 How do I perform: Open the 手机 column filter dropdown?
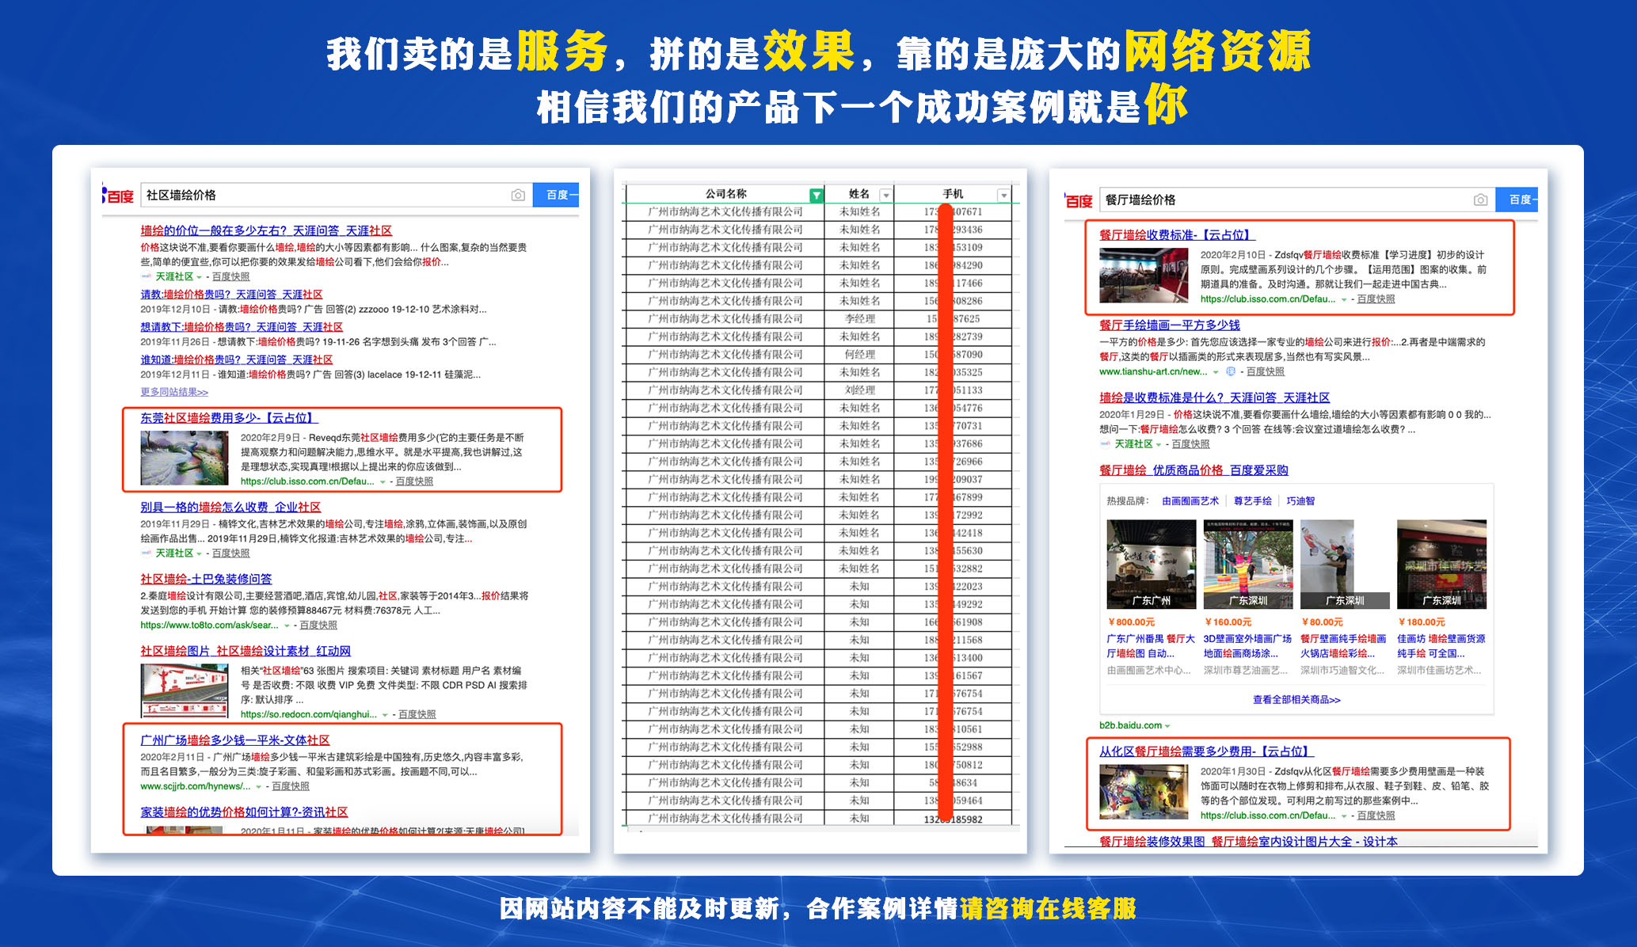click(x=1003, y=195)
